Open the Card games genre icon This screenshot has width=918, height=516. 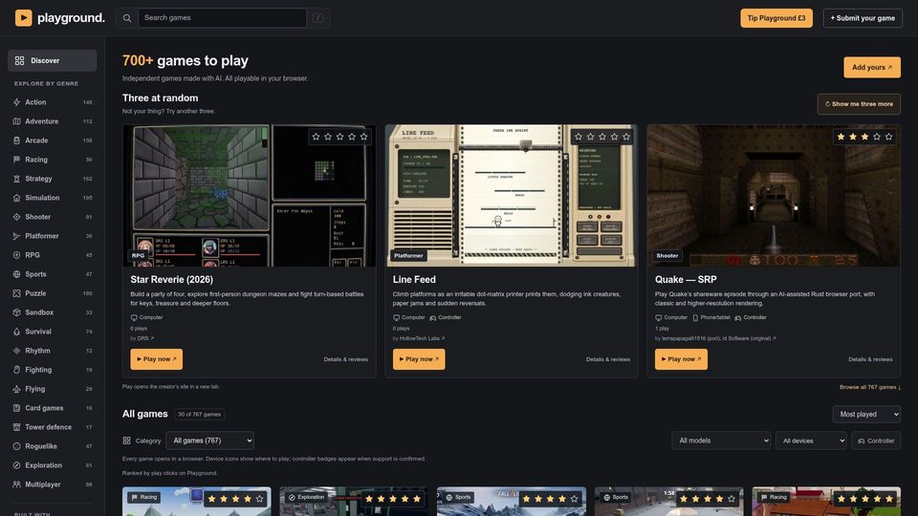coord(16,408)
